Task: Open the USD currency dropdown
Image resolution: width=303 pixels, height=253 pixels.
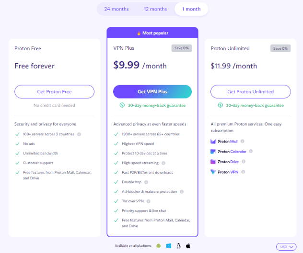Action: click(286, 247)
